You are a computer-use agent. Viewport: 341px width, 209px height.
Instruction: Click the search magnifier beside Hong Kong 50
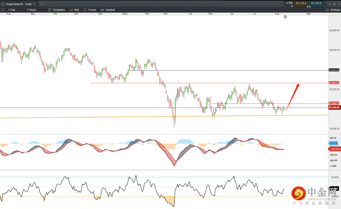pos(34,4)
